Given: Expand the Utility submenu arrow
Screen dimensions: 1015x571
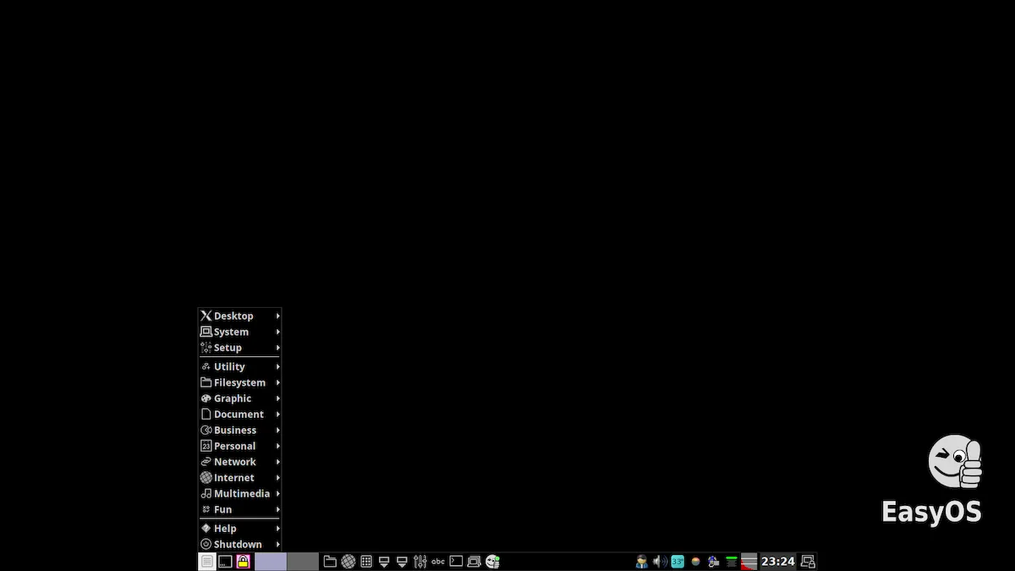Looking at the screenshot, I should [277, 366].
